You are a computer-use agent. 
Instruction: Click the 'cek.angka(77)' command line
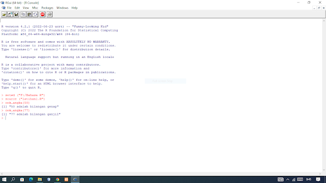click(x=16, y=110)
